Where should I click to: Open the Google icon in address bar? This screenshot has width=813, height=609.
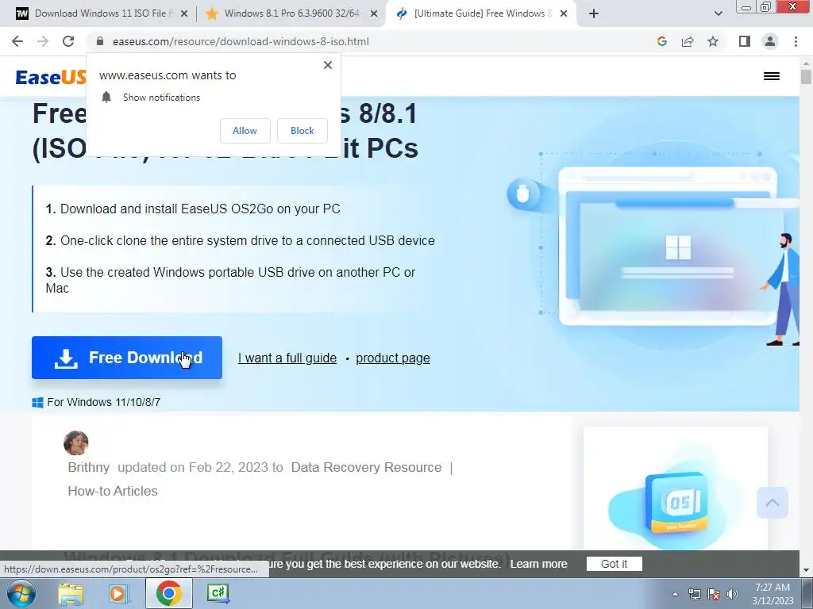click(x=661, y=41)
